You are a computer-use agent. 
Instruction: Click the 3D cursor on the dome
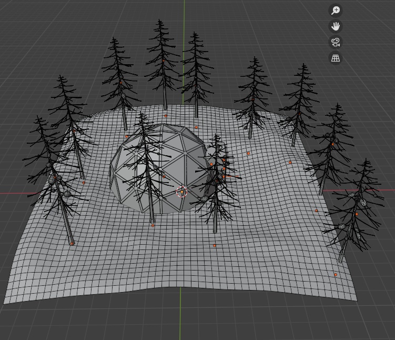(x=181, y=192)
